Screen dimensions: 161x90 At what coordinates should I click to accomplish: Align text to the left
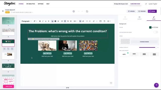coord(62,21)
